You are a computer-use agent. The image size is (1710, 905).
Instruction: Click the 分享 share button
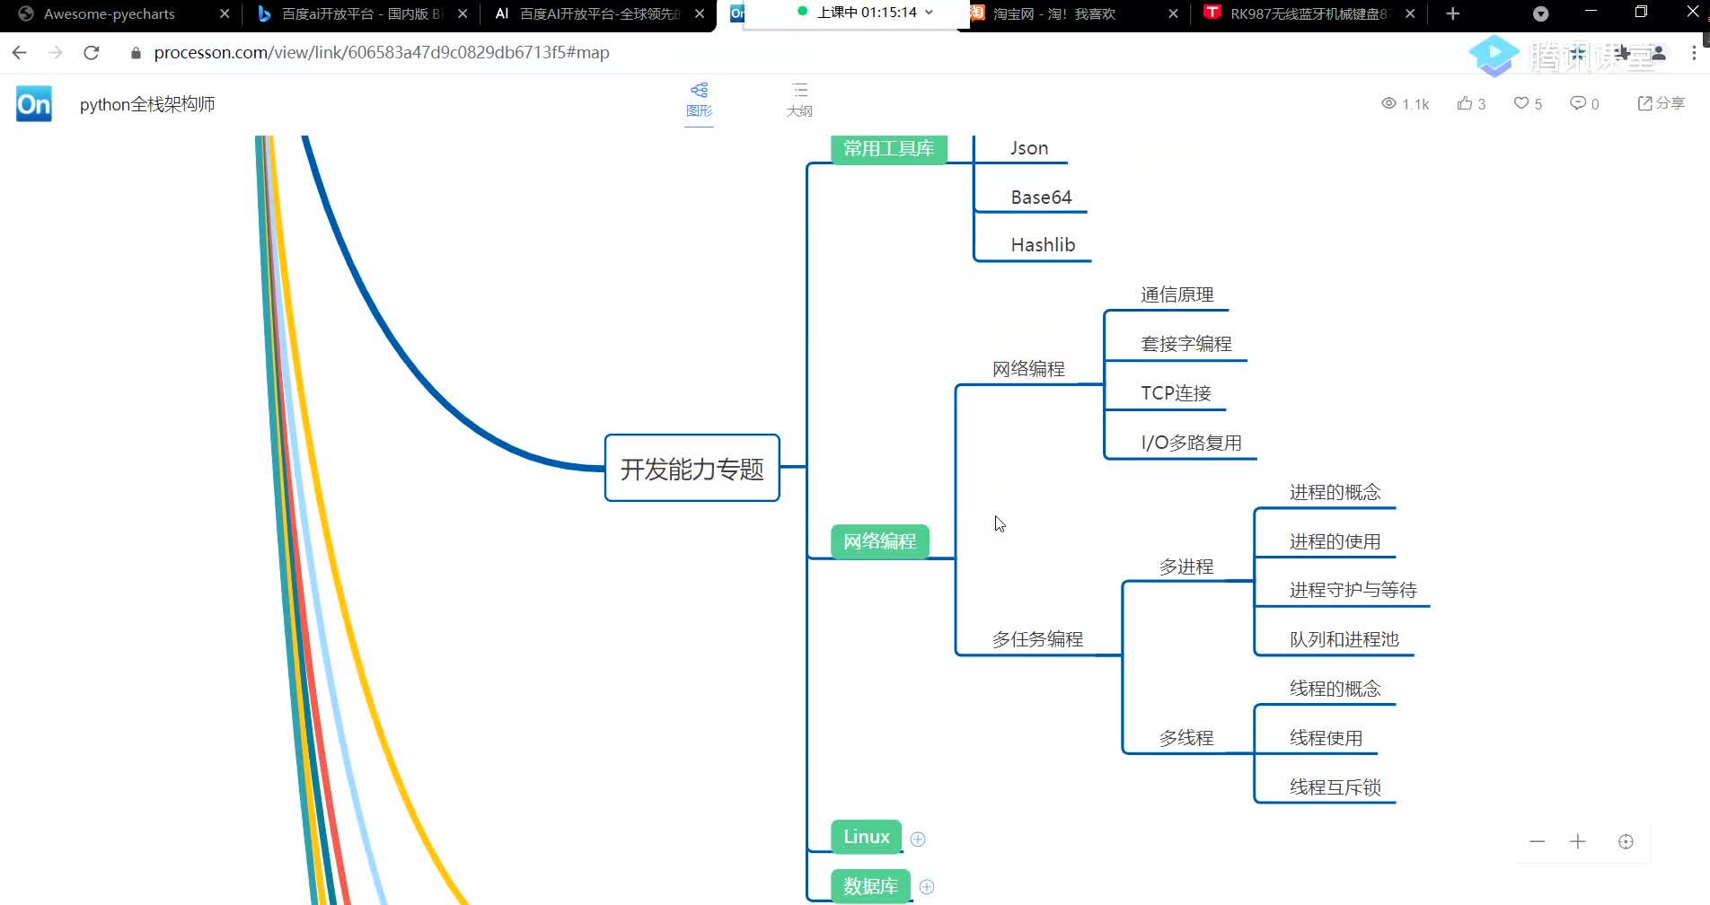coord(1661,103)
